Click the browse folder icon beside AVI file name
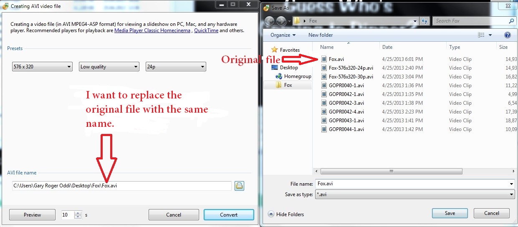This screenshot has width=518, height=227. click(x=239, y=186)
